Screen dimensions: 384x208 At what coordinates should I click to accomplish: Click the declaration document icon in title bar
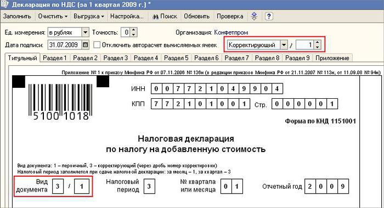tap(5, 4)
